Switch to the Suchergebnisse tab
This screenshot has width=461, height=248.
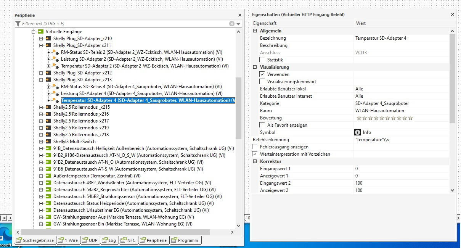pos(35,240)
